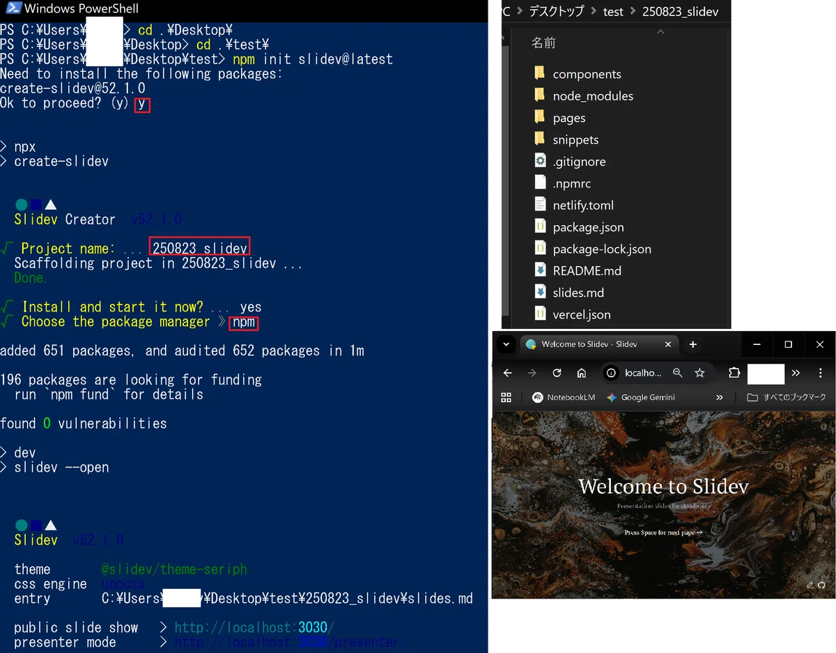
Task: Open the GitHub icon on the Slidev slide
Action: click(x=821, y=585)
